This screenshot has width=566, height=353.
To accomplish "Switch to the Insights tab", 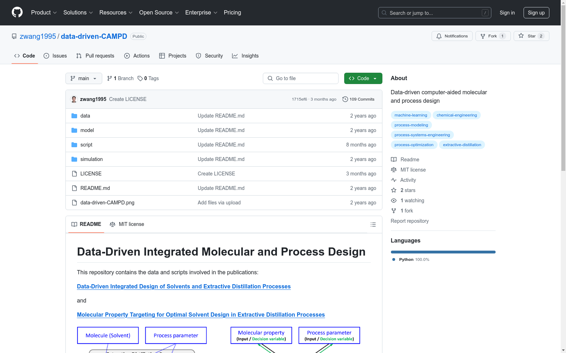I will point(246,56).
